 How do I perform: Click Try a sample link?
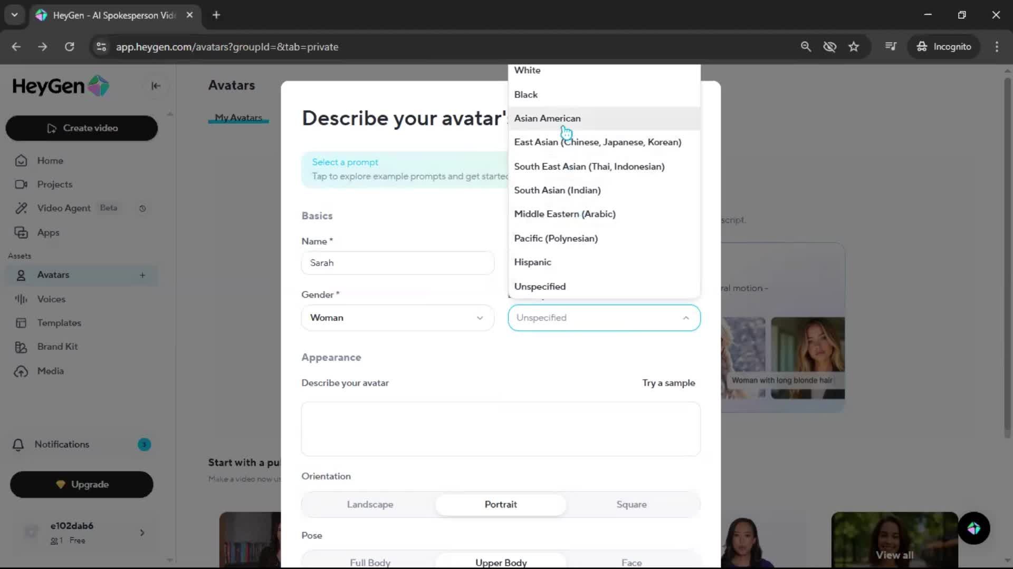coord(668,383)
